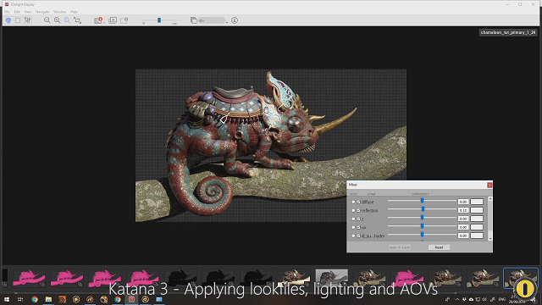Open the diffuse layer color swatch
Screen dimensions: 542x305
(x=477, y=202)
